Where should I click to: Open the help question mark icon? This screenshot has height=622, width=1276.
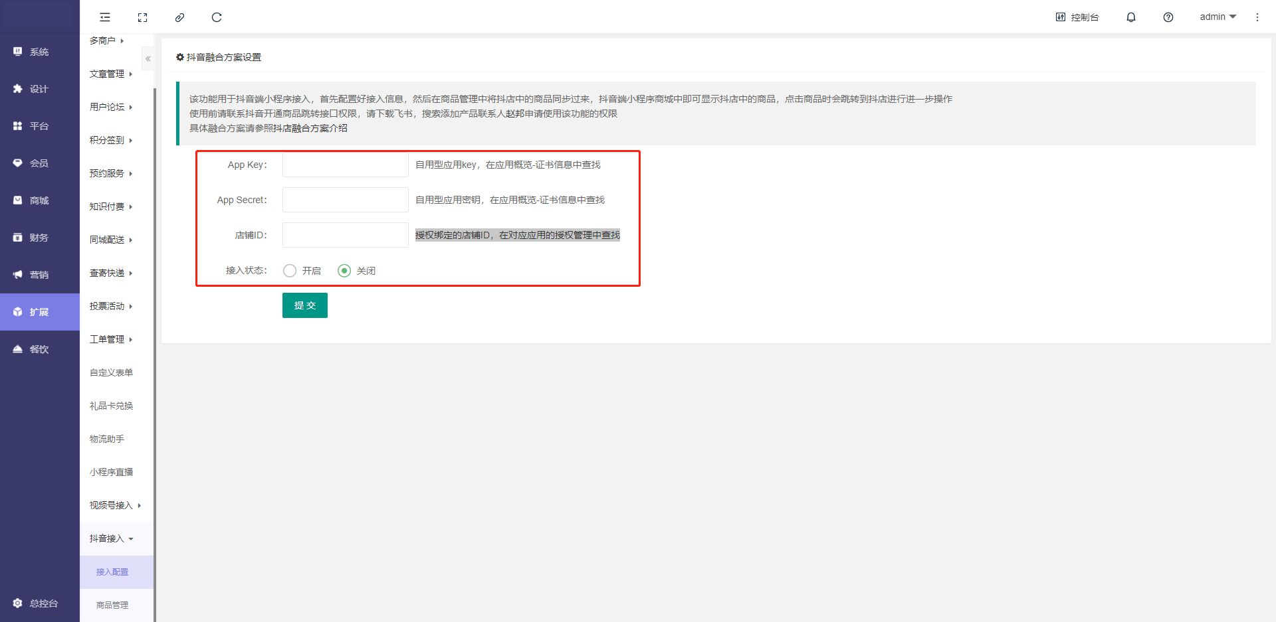point(1168,17)
